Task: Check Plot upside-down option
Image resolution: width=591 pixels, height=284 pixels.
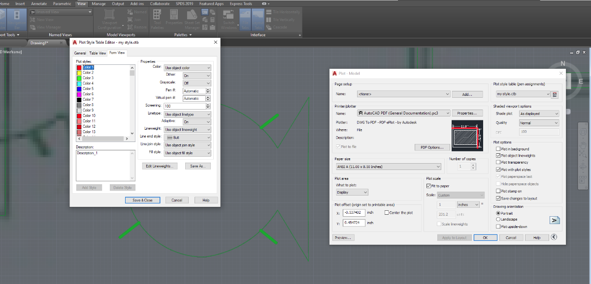Action: (x=498, y=227)
